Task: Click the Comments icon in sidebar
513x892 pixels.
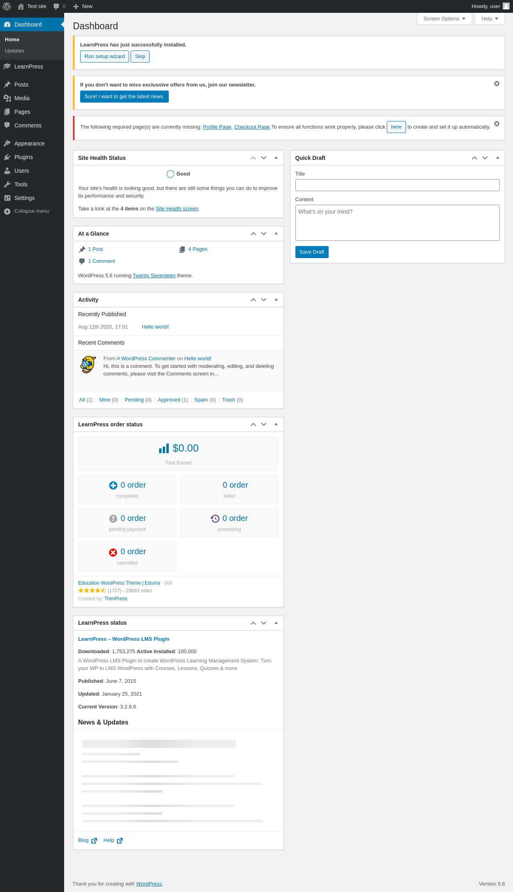Action: [7, 125]
